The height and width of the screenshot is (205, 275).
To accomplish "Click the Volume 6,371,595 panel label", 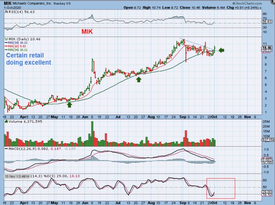I will 25,121.
